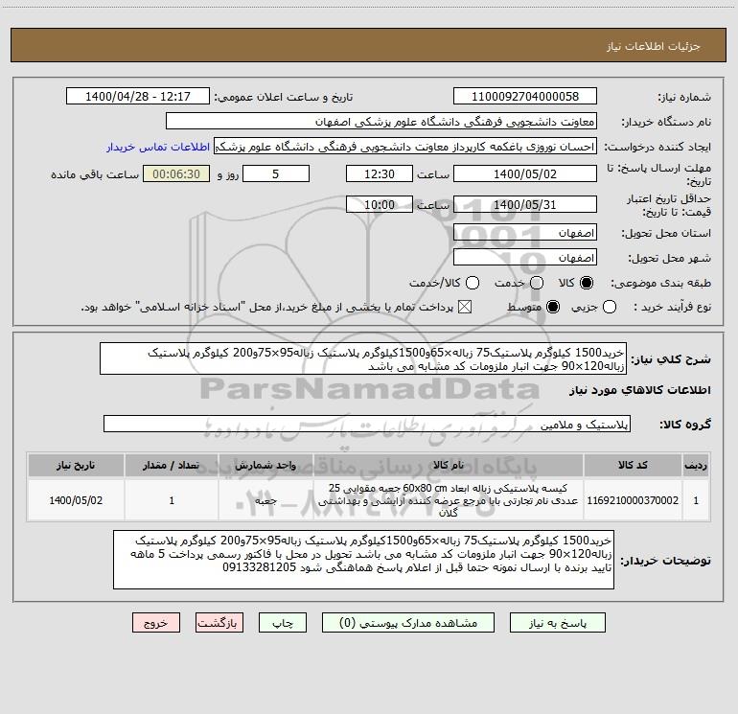Click the remaining time 00:06:30 field
Viewport: 738px width, 714px height.
pos(176,173)
